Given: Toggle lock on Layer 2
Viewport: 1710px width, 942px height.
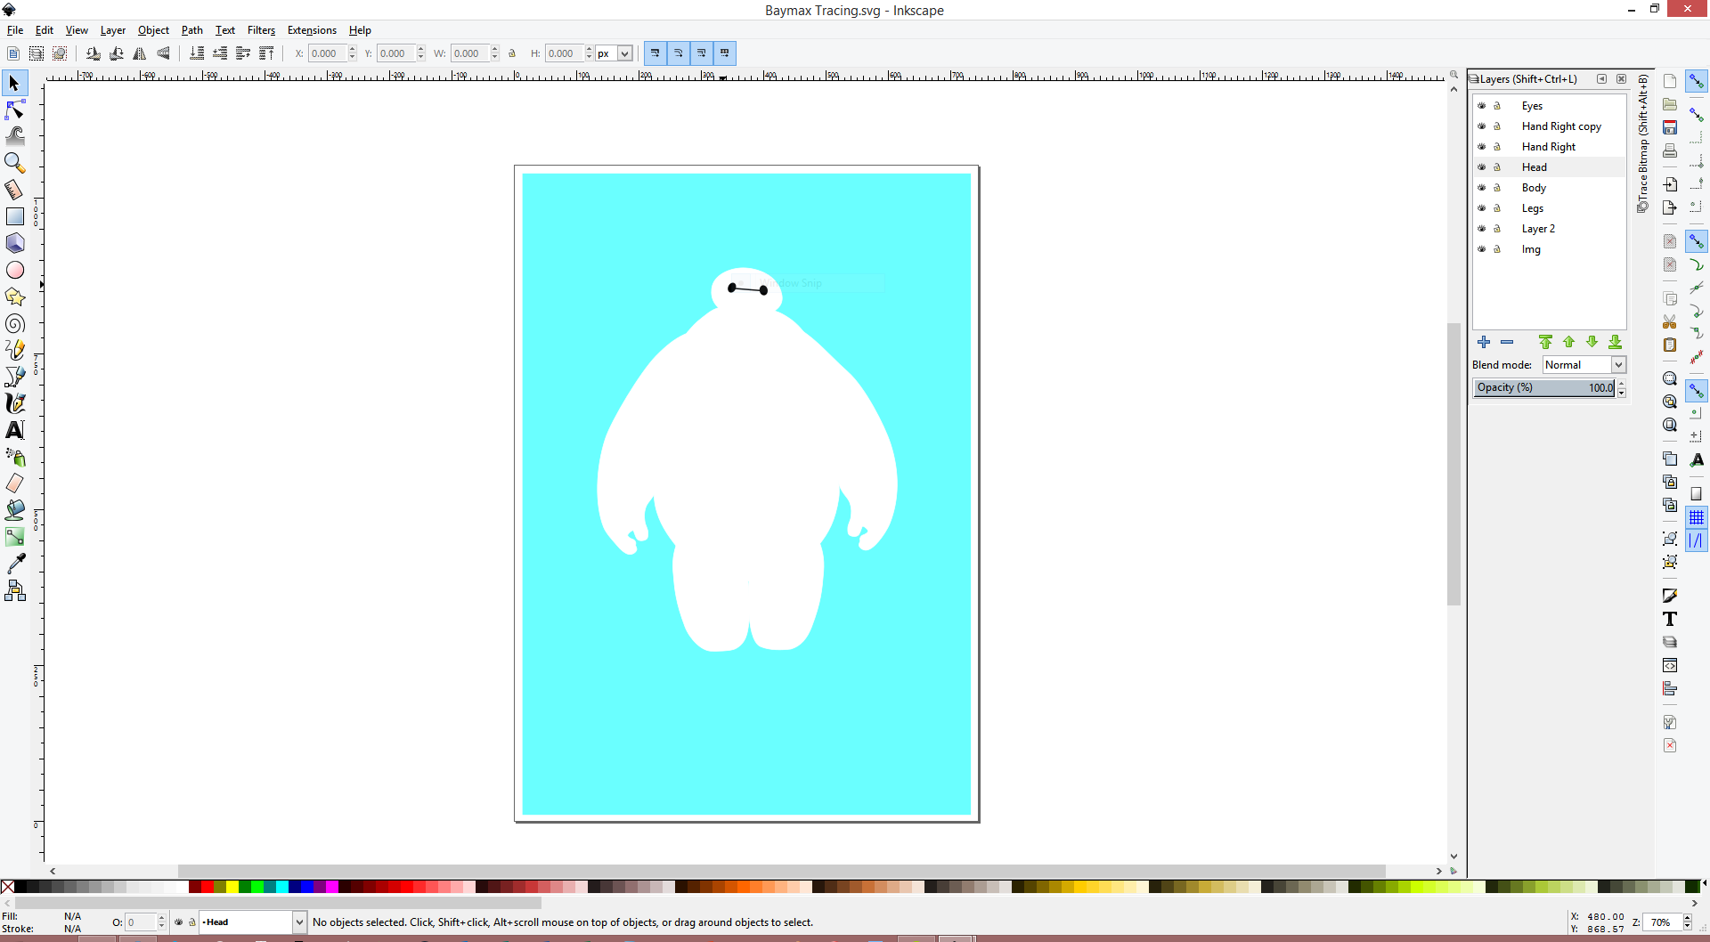Looking at the screenshot, I should click(x=1498, y=229).
